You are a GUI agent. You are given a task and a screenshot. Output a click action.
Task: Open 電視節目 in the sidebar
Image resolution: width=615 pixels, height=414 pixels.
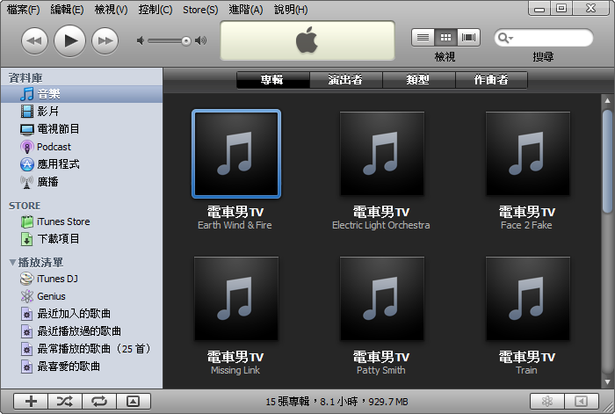pyautogui.click(x=82, y=129)
